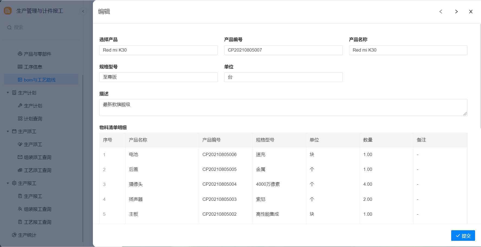Open the 选择产品 selector field
This screenshot has width=481, height=247.
tap(158, 50)
